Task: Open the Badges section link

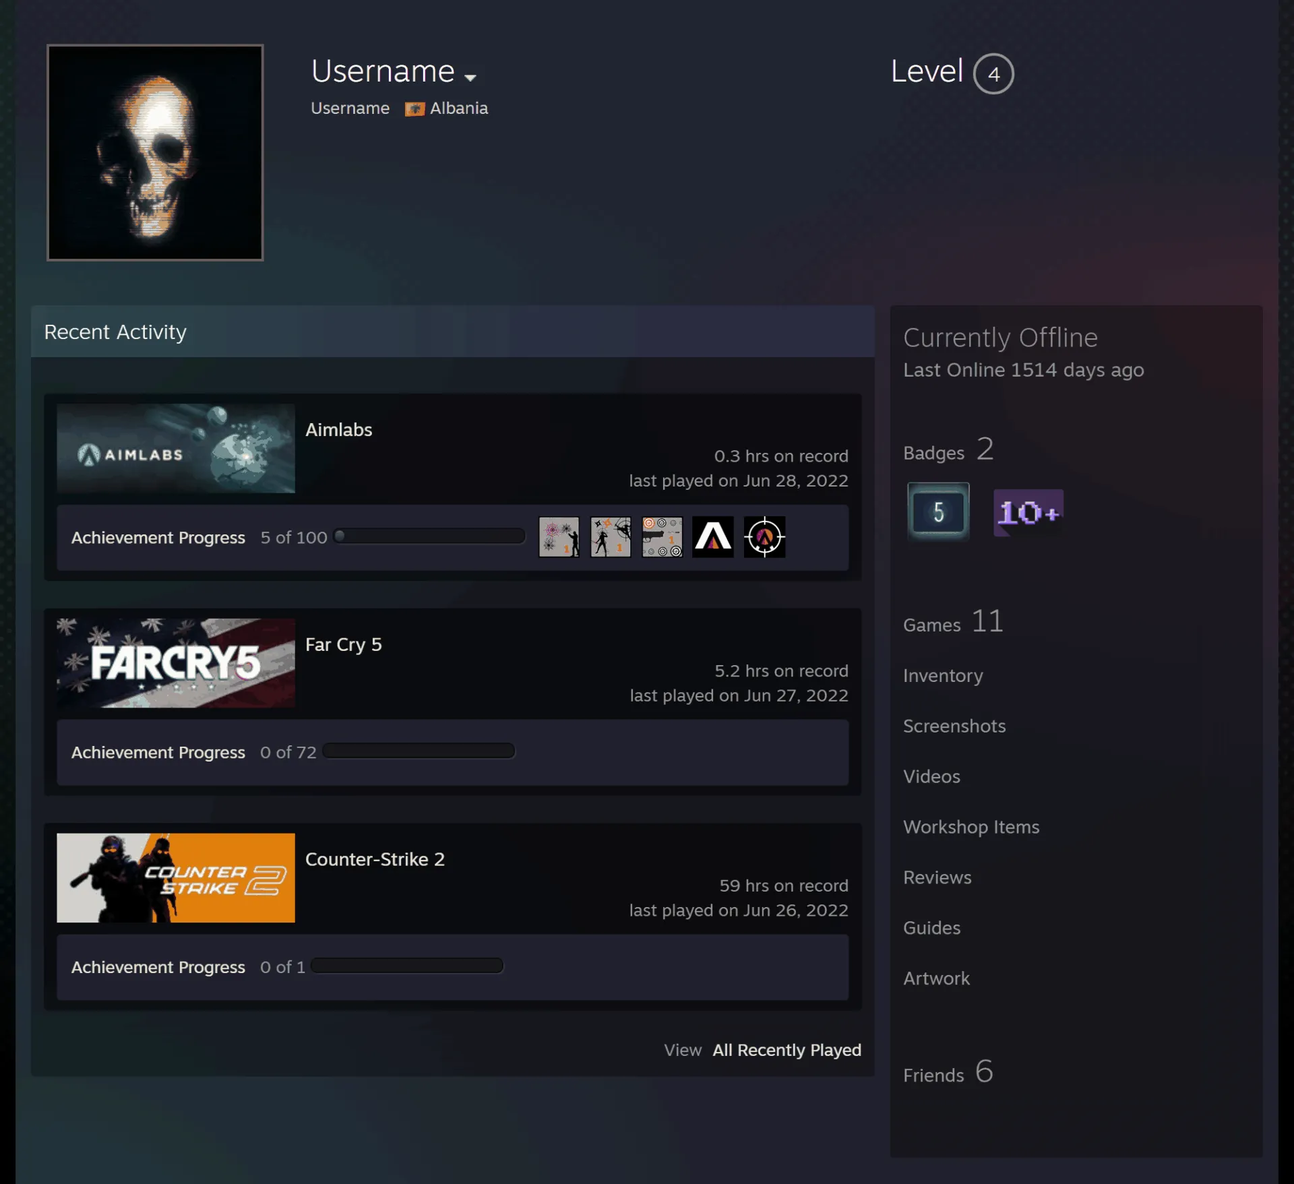Action: (x=948, y=449)
